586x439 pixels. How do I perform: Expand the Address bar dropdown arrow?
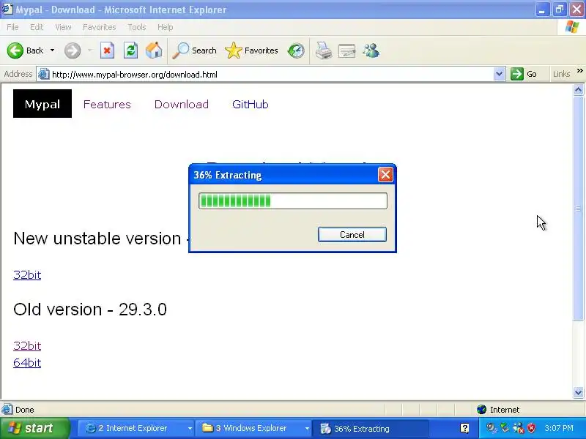point(499,74)
